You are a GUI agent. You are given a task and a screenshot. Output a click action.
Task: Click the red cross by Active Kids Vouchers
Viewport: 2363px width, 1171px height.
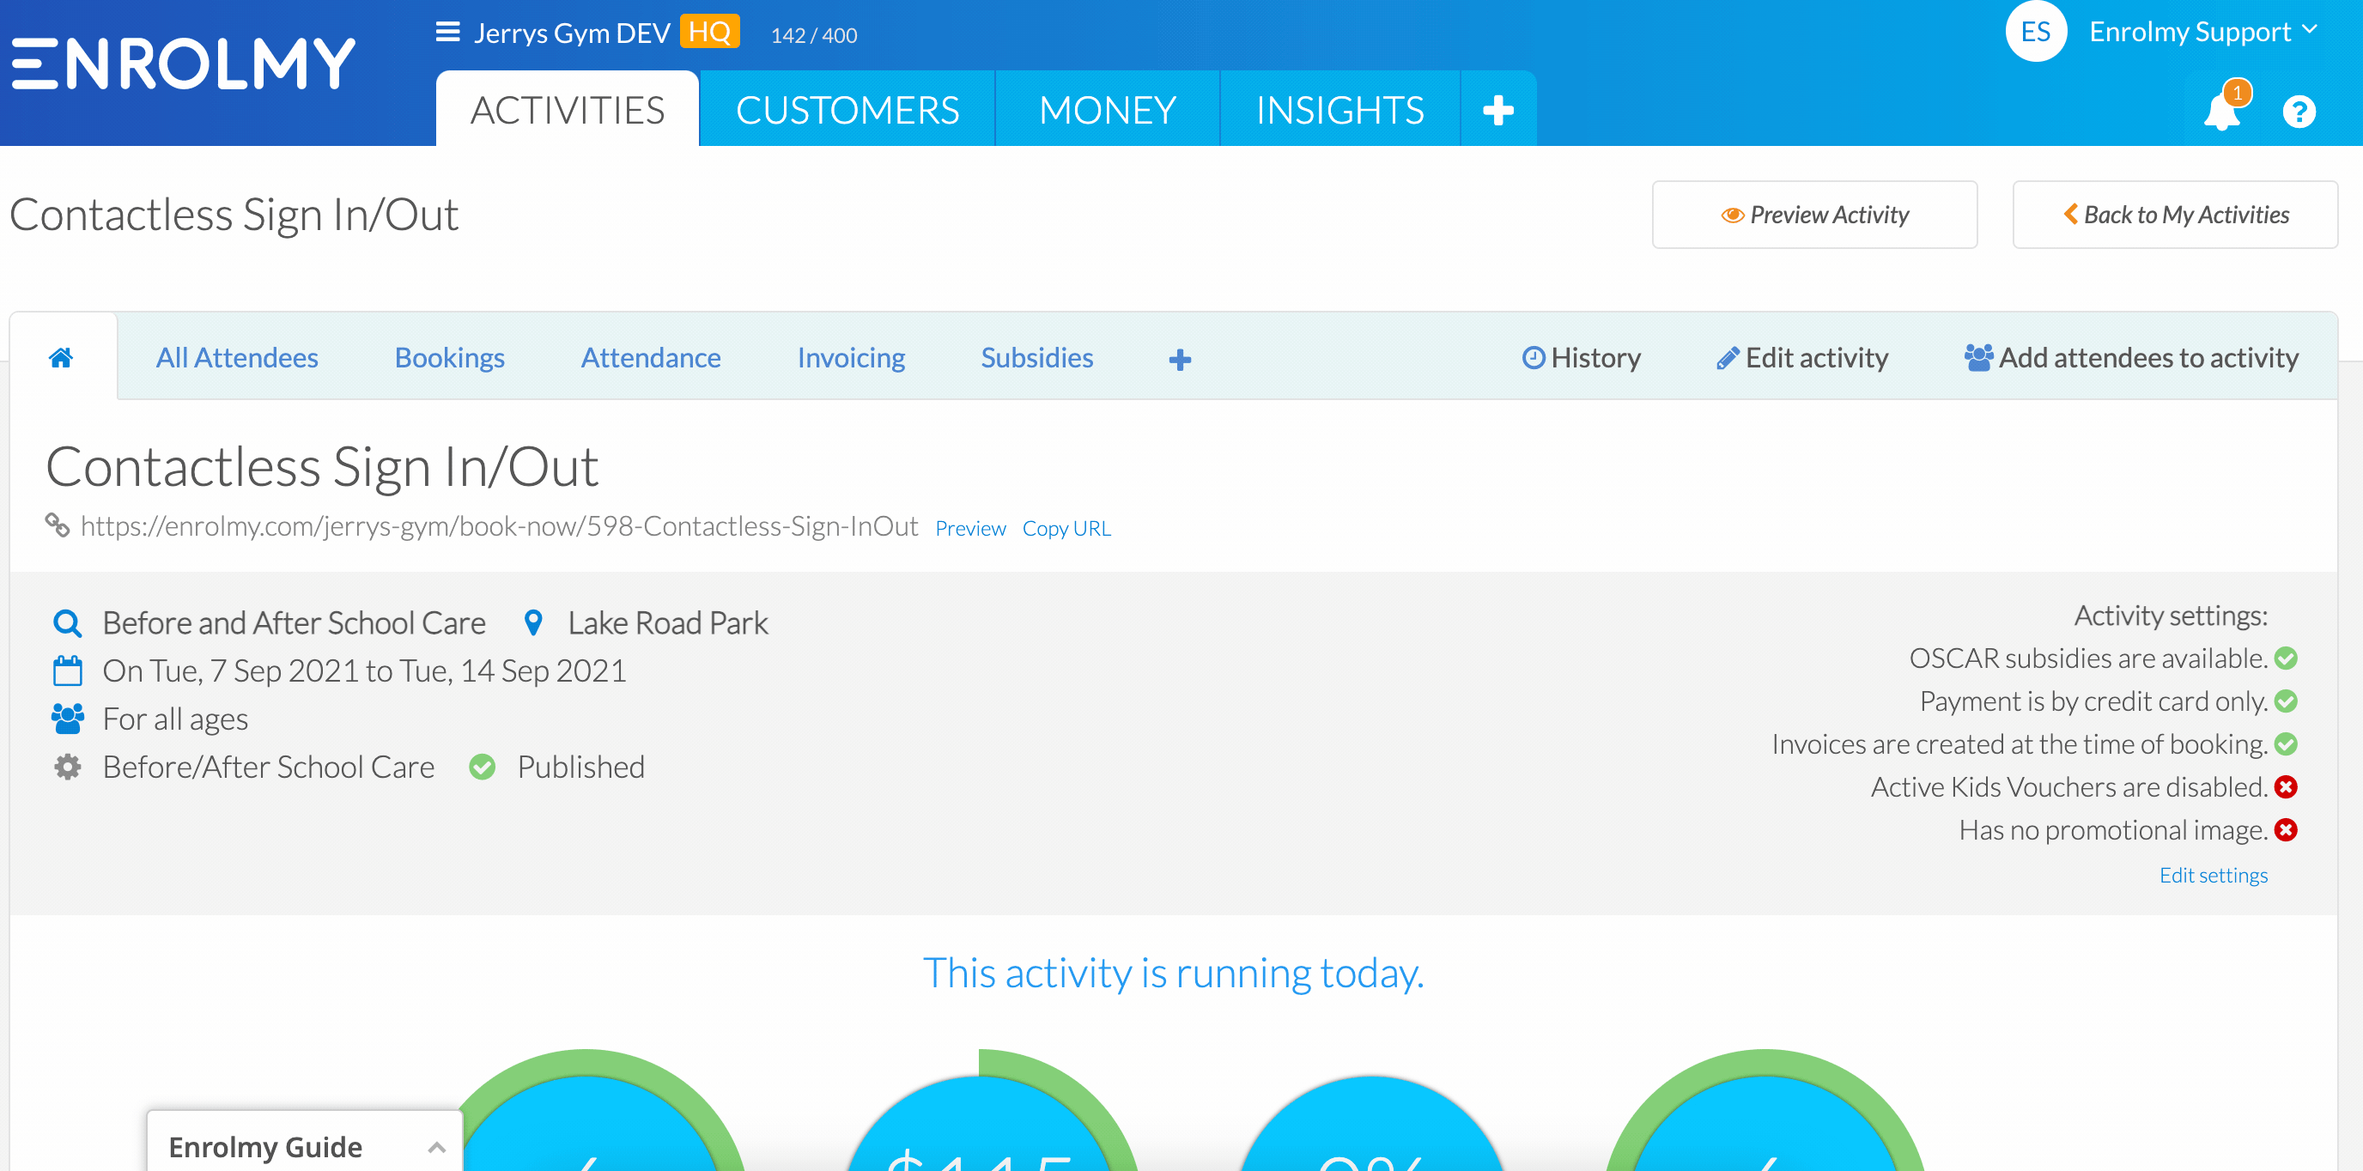2286,786
